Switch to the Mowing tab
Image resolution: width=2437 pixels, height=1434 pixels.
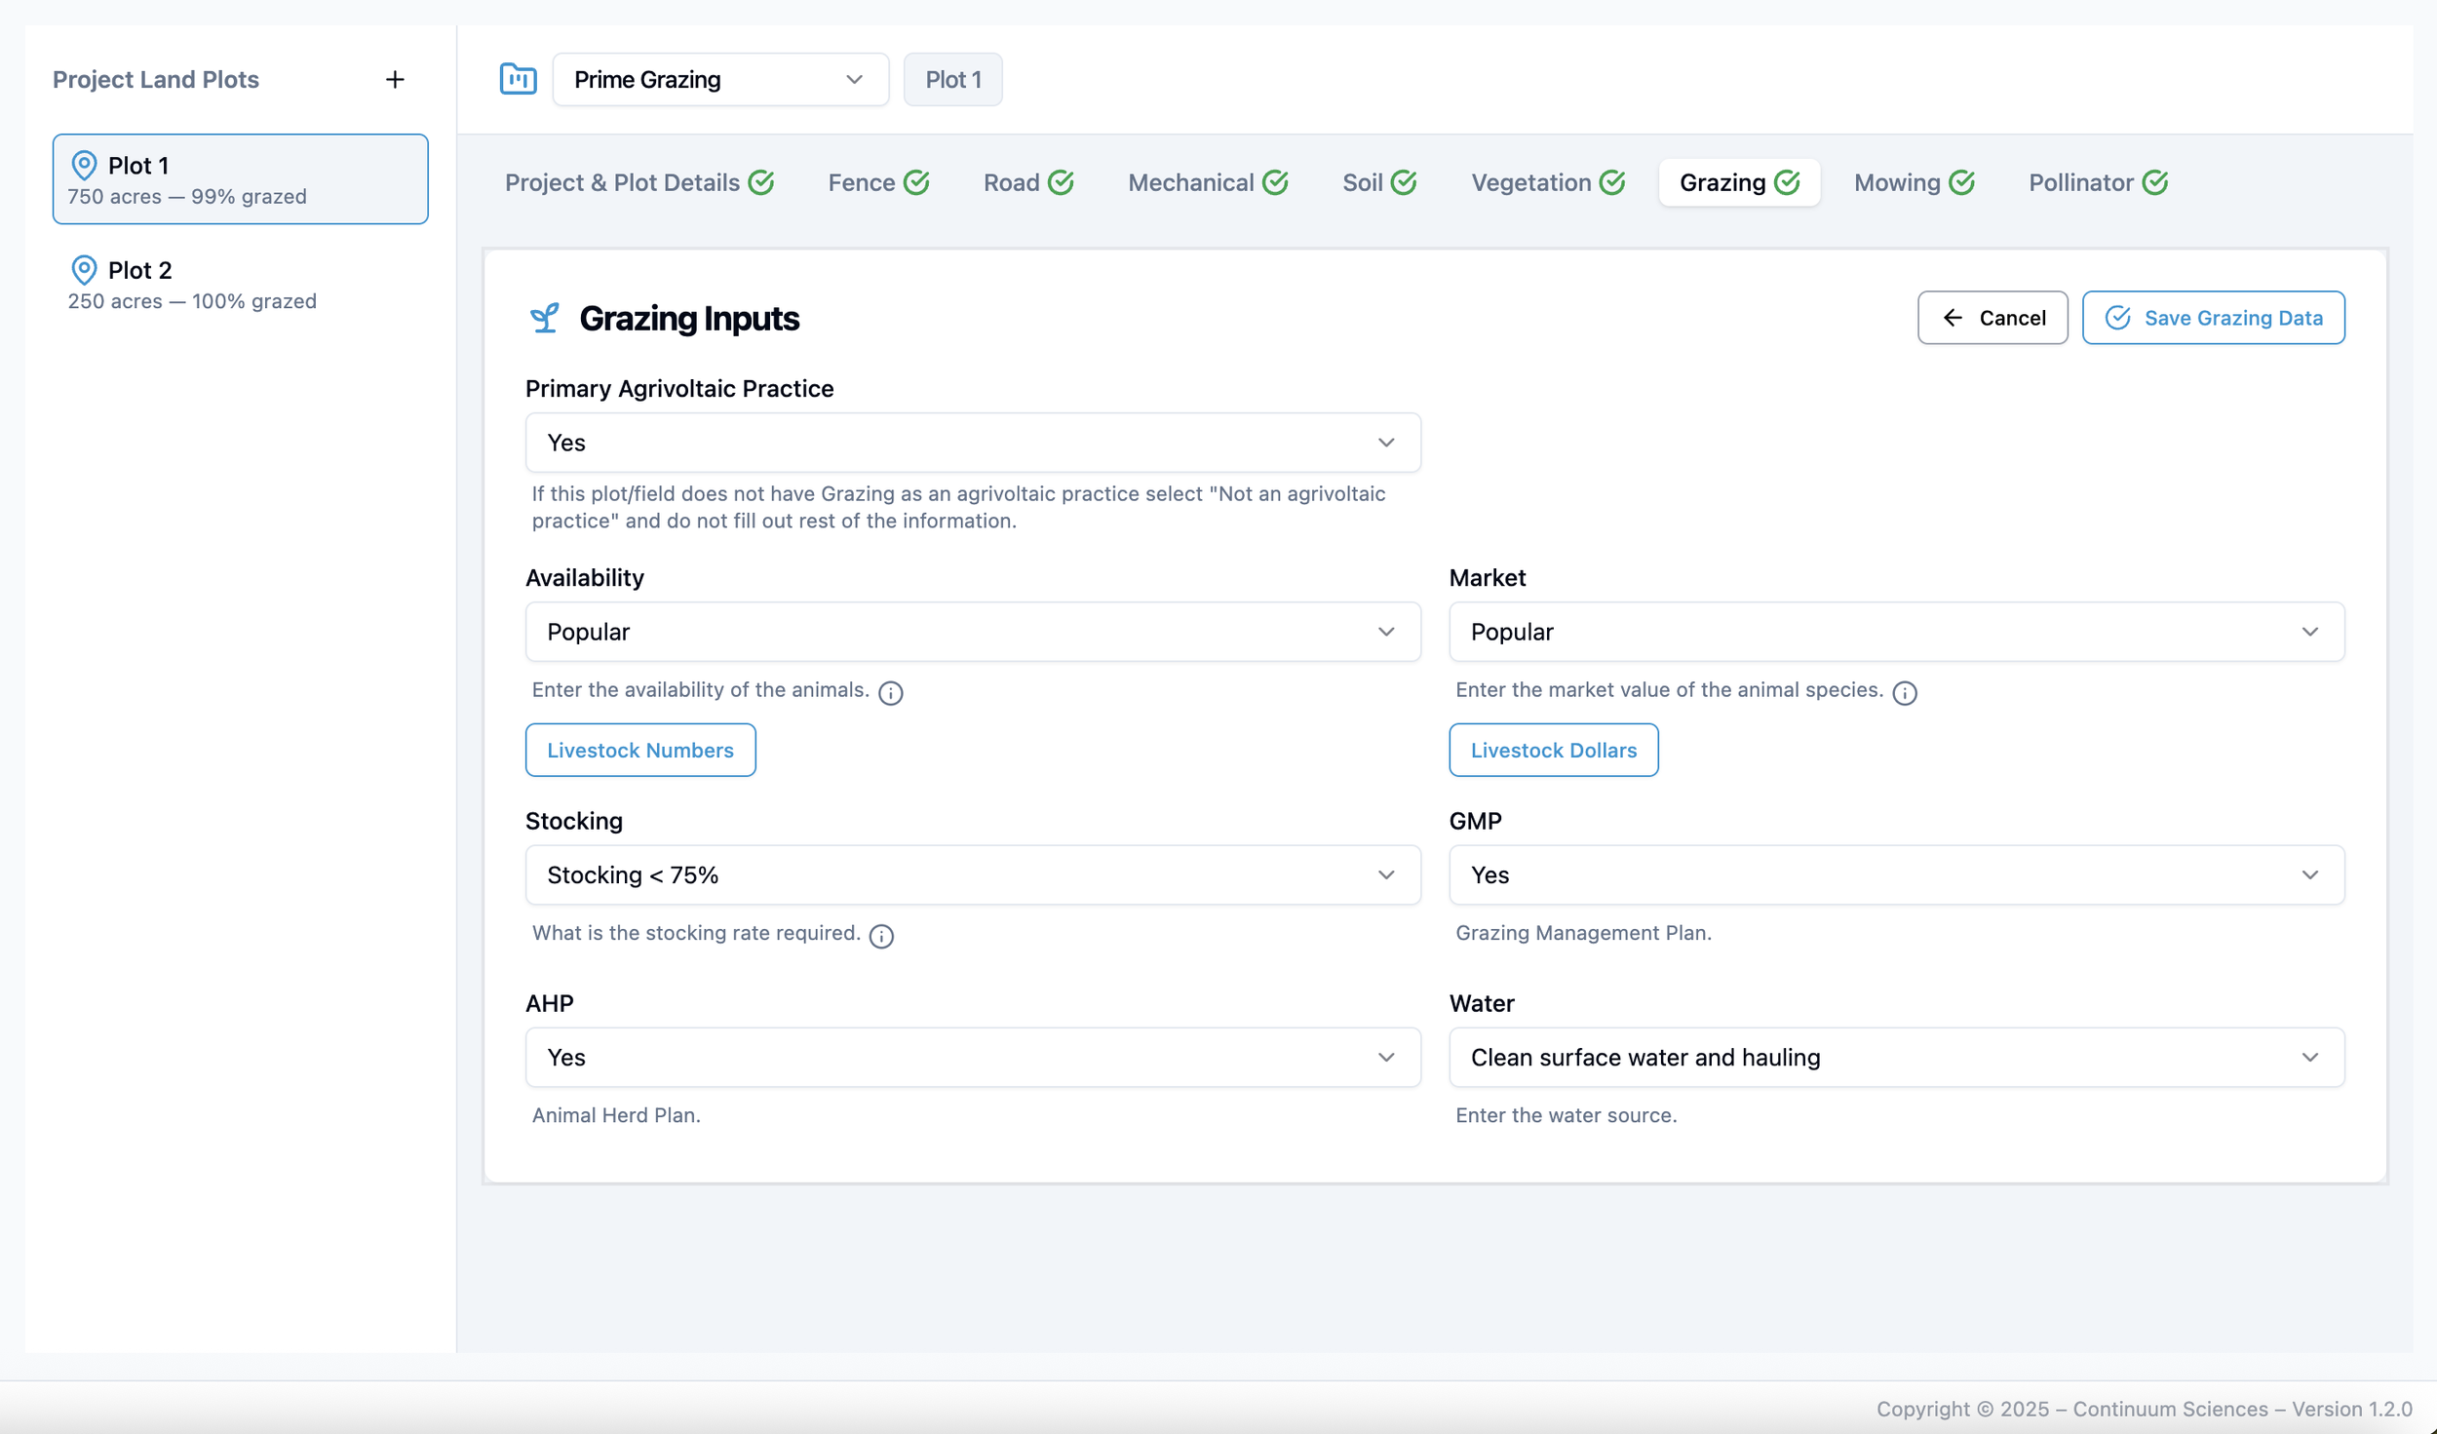pos(1896,183)
